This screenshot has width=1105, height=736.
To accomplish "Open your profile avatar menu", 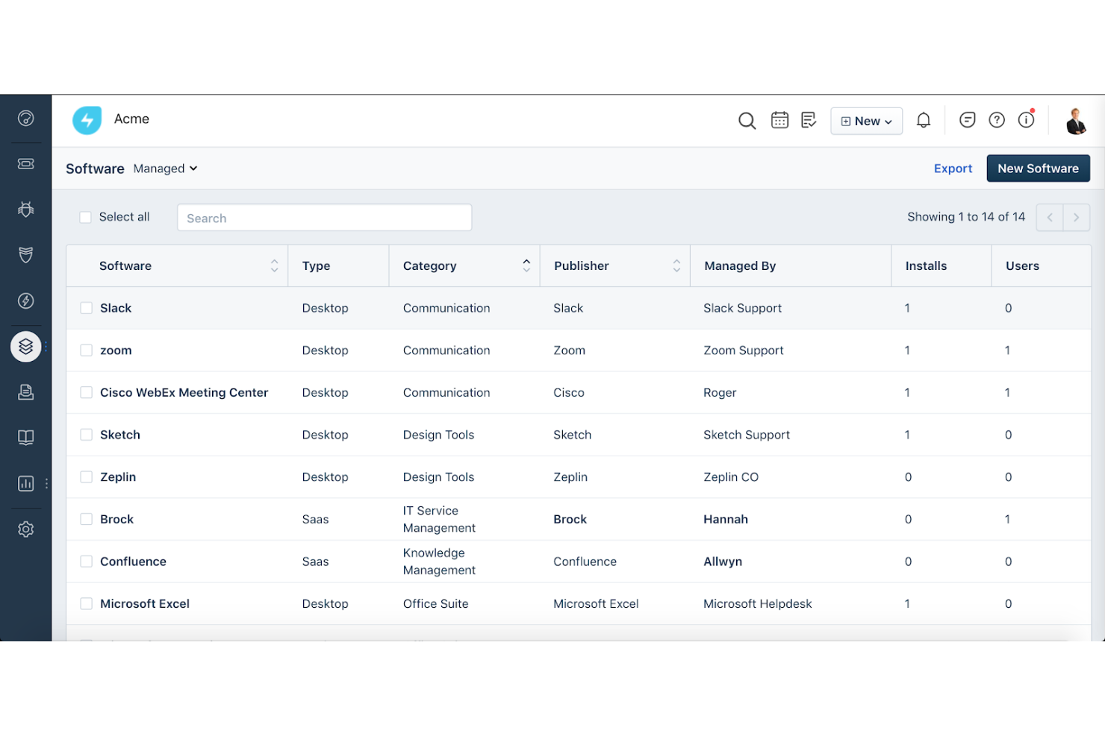I will [1076, 120].
